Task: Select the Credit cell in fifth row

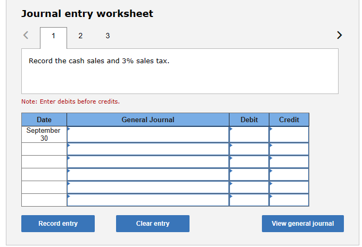Action: point(289,188)
